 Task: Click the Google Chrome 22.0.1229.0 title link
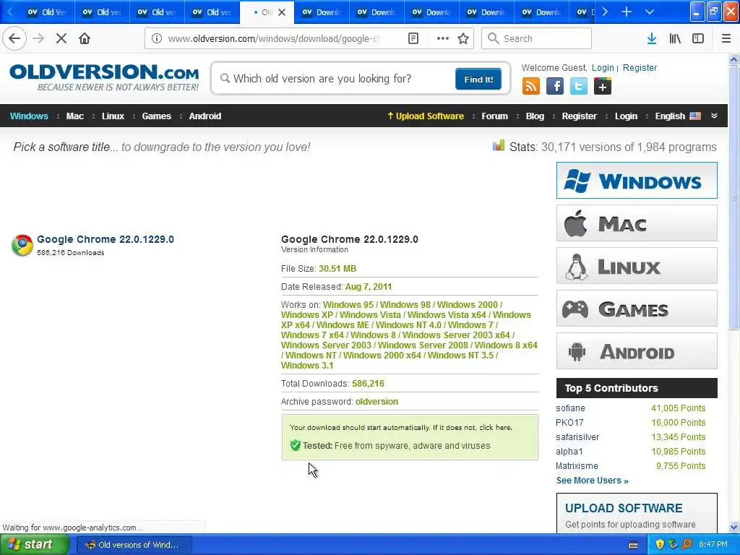(106, 239)
